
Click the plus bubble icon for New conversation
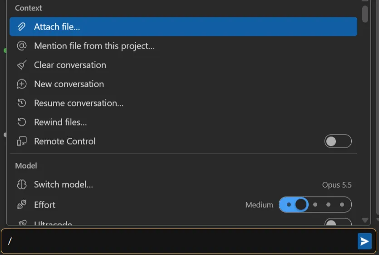tap(21, 84)
